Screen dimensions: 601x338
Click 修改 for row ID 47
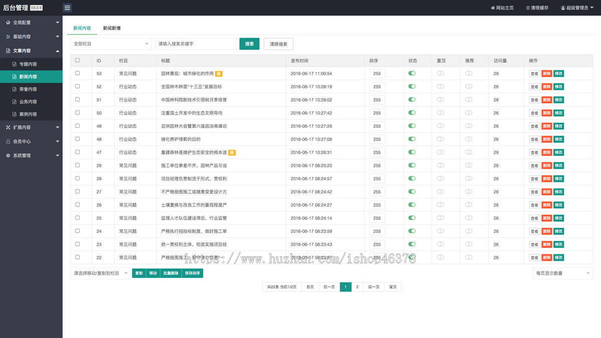point(558,152)
